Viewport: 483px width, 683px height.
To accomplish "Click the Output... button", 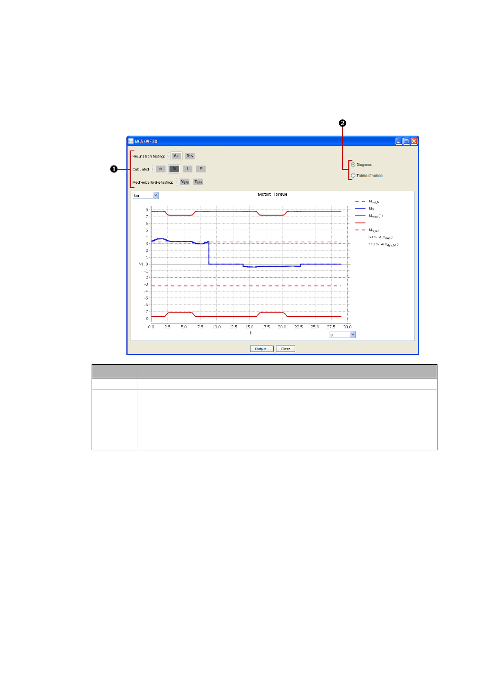I will click(262, 349).
